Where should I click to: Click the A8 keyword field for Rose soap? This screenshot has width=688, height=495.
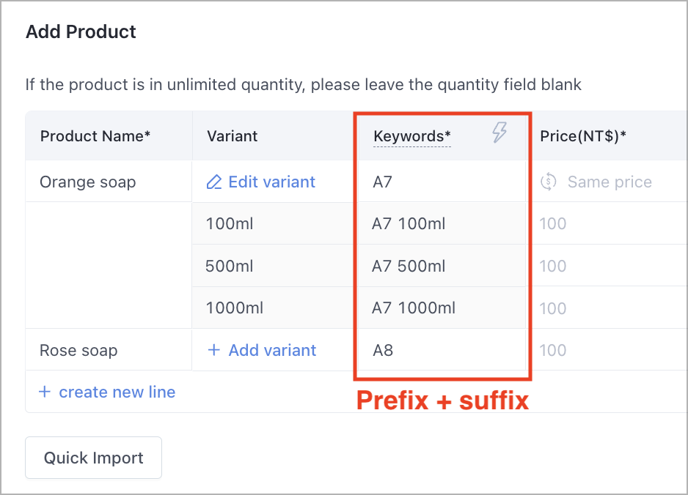(442, 349)
